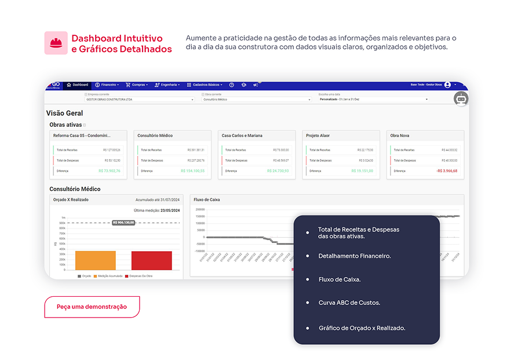Toggle the Obra corrente checkbox
The height and width of the screenshot is (361, 514).
[203, 94]
